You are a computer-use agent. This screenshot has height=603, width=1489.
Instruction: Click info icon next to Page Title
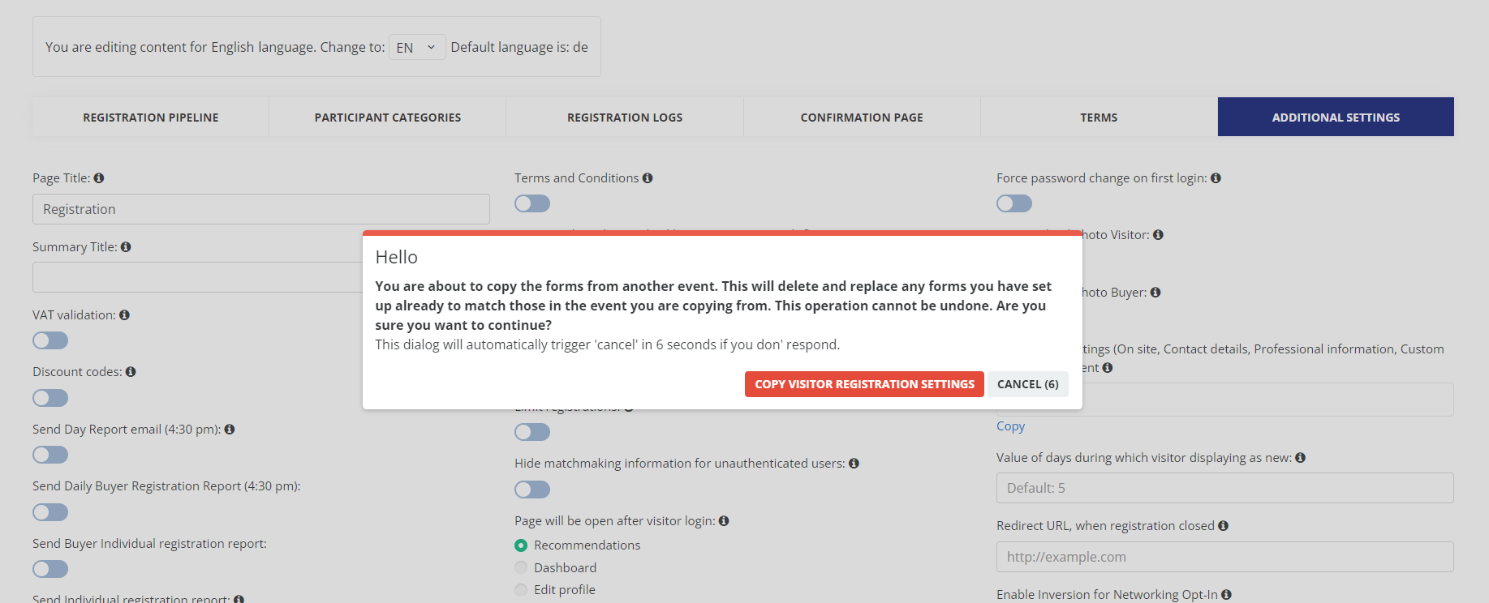pyautogui.click(x=99, y=178)
